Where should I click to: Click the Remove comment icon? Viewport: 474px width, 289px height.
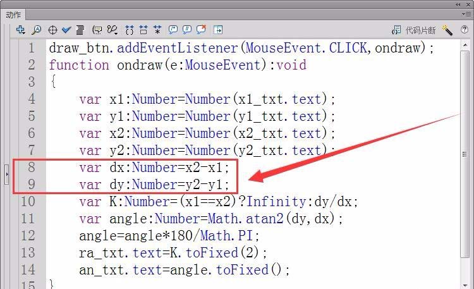click(202, 29)
